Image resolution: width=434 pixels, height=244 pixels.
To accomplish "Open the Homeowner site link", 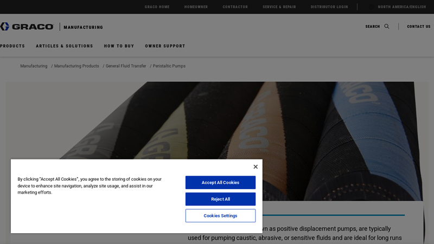I will (x=196, y=7).
